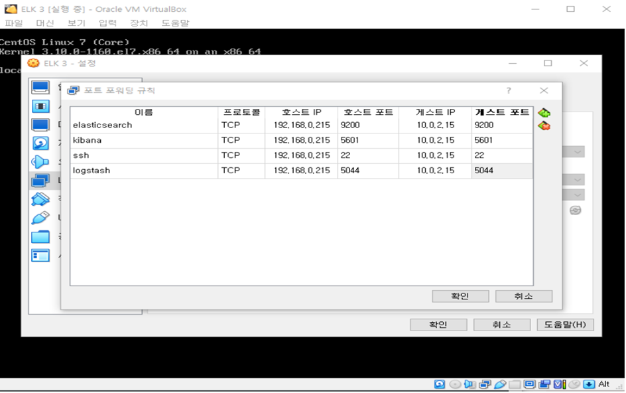Click network status bar indicator

point(485,384)
